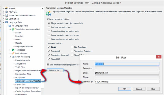This screenshot has width=164, height=95.
Task: Click the All Language Pairs icon
Action: pos(10,26)
